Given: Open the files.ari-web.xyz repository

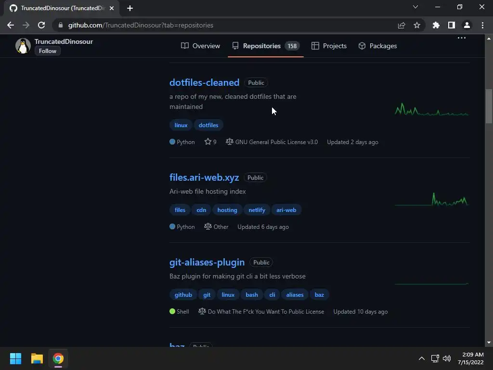Looking at the screenshot, I should tap(204, 177).
